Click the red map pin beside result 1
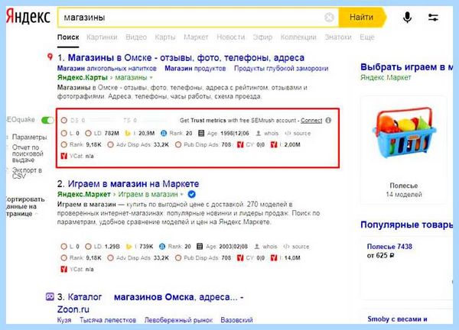The height and width of the screenshot is (330, 459). (x=50, y=57)
